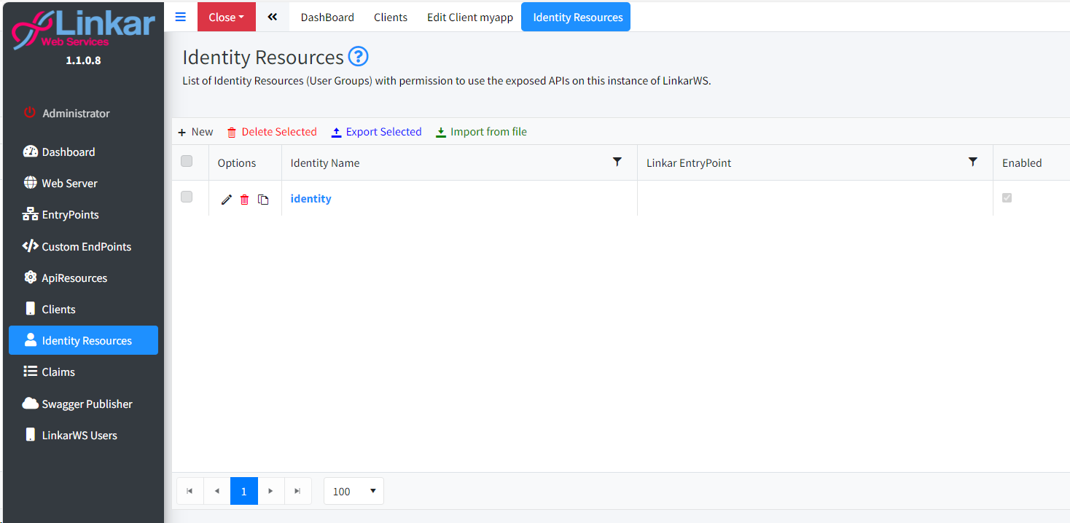Open the identity name link

311,199
